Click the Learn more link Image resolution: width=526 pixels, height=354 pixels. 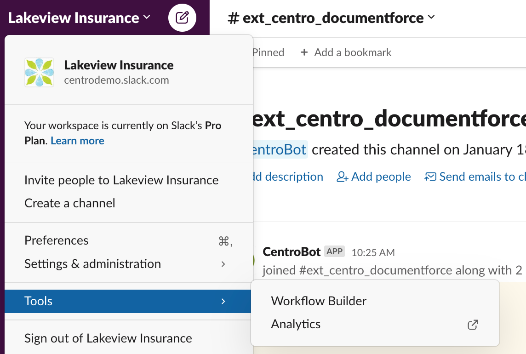click(x=78, y=141)
